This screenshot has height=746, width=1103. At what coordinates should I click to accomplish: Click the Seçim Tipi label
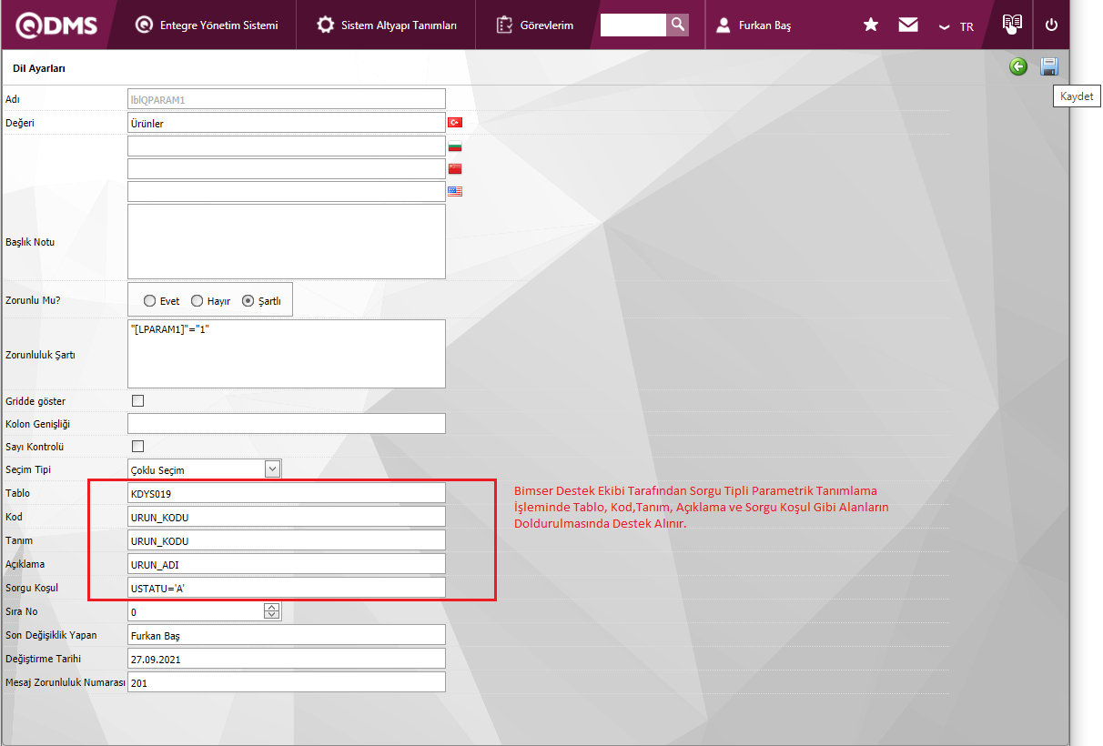coord(28,469)
